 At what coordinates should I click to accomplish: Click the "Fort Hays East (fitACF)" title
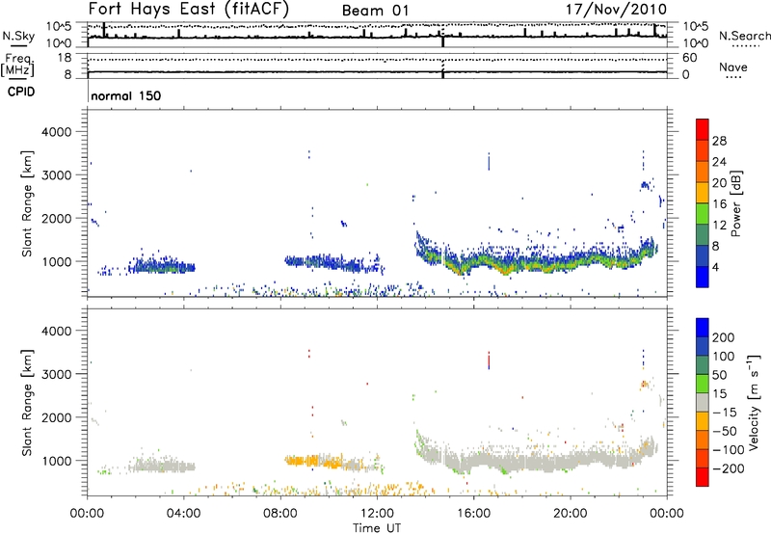coord(188,9)
